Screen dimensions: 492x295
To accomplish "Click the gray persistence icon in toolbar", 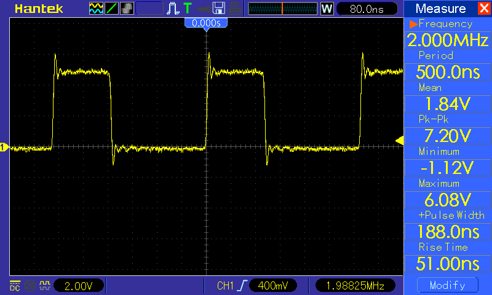I will [127, 9].
